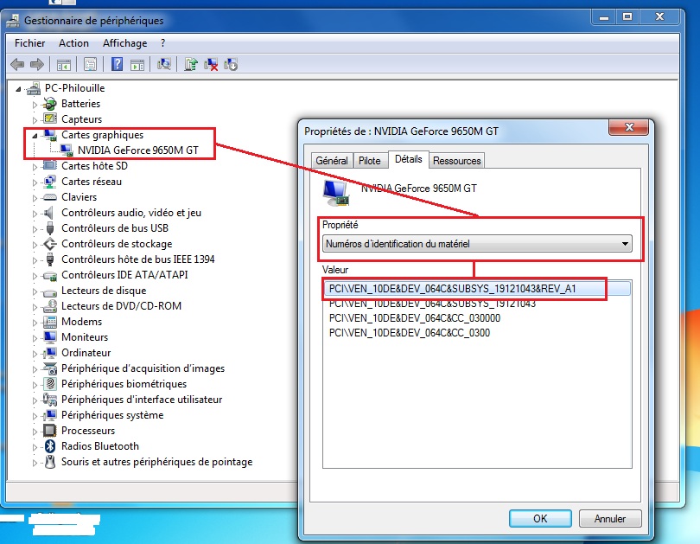Click the Batteries category icon
The image size is (700, 544).
[49, 104]
